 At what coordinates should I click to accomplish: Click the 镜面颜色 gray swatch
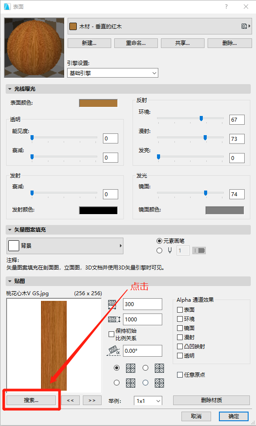tap(225, 210)
